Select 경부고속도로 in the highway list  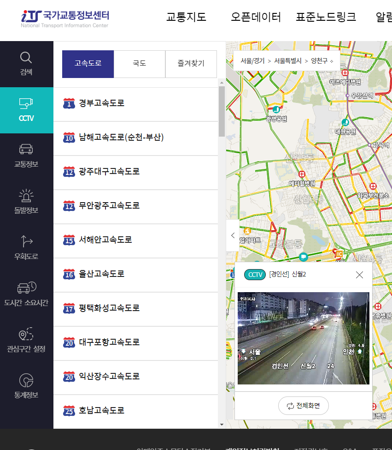(136, 103)
